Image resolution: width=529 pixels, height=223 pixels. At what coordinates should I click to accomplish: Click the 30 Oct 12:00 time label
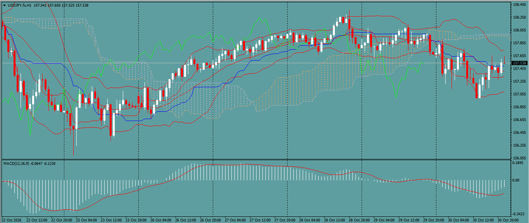[x=483, y=220]
